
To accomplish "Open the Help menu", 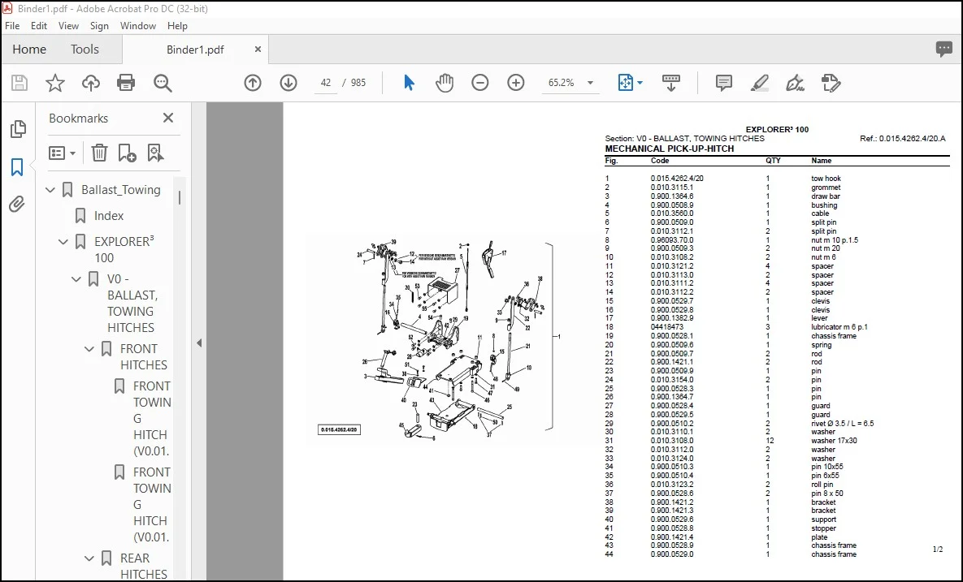I will [177, 26].
